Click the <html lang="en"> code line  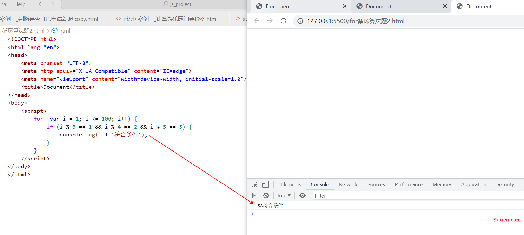(34, 47)
